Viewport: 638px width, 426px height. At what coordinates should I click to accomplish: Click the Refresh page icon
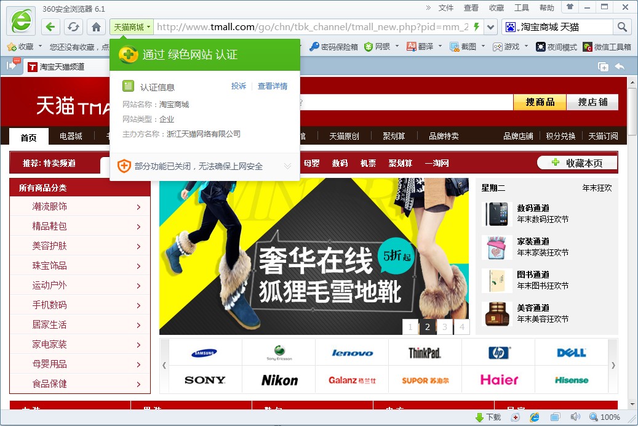73,27
